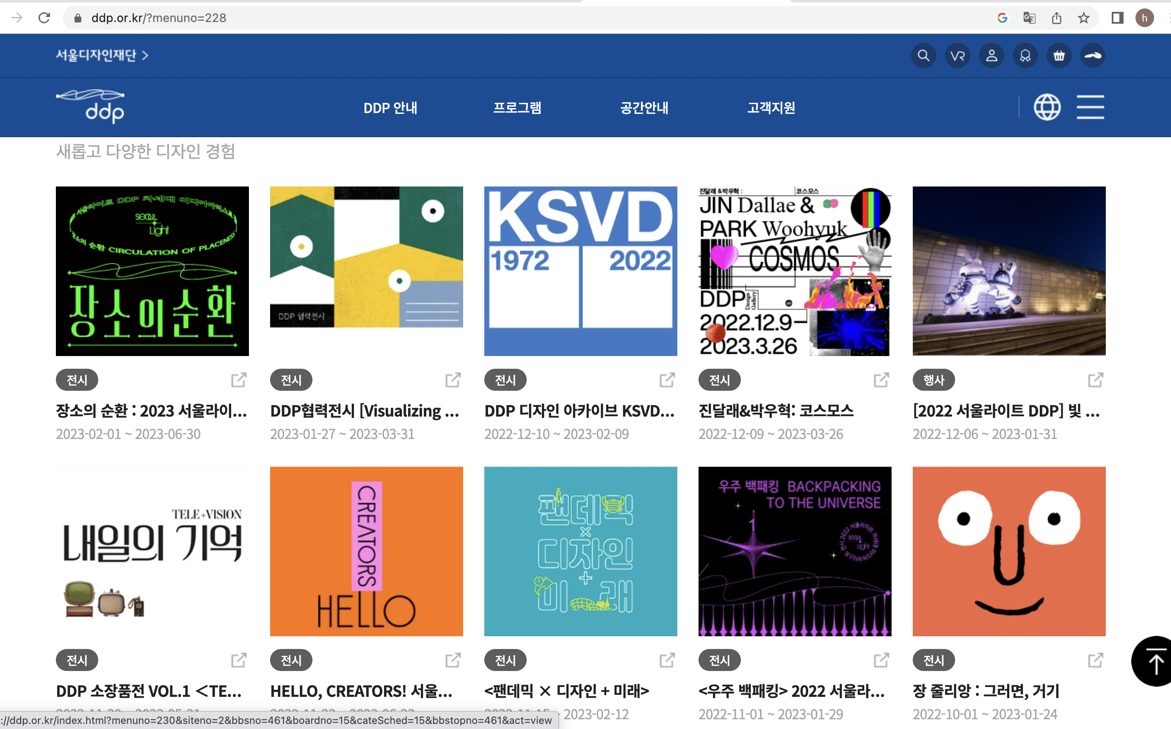Reload the page with the refresh icon
This screenshot has height=729, width=1171.
point(44,18)
